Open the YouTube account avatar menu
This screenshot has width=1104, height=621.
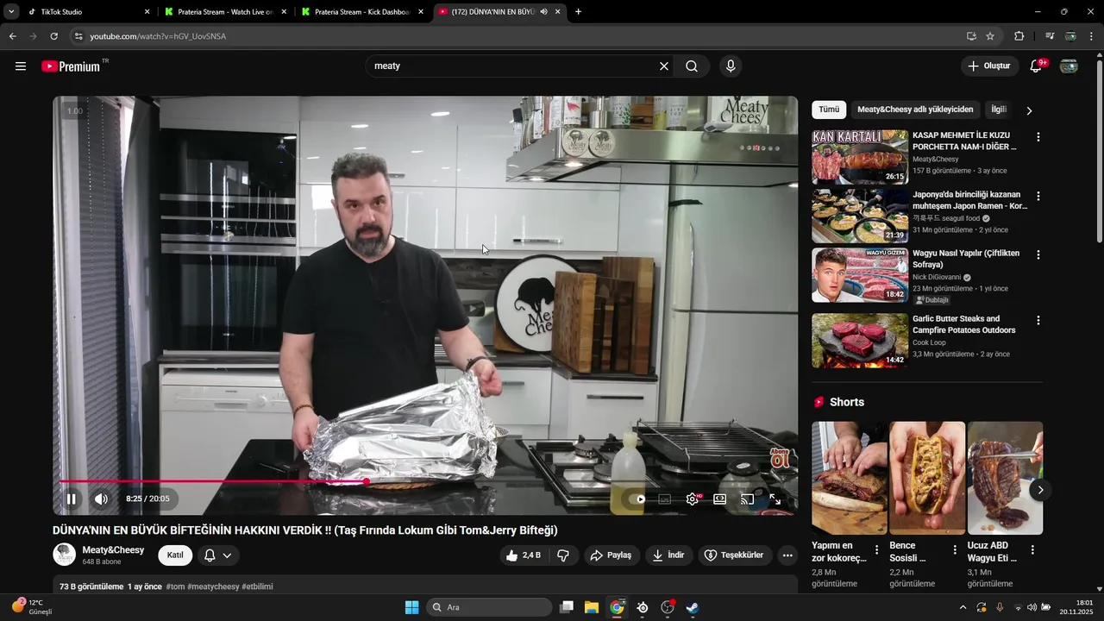tap(1069, 66)
